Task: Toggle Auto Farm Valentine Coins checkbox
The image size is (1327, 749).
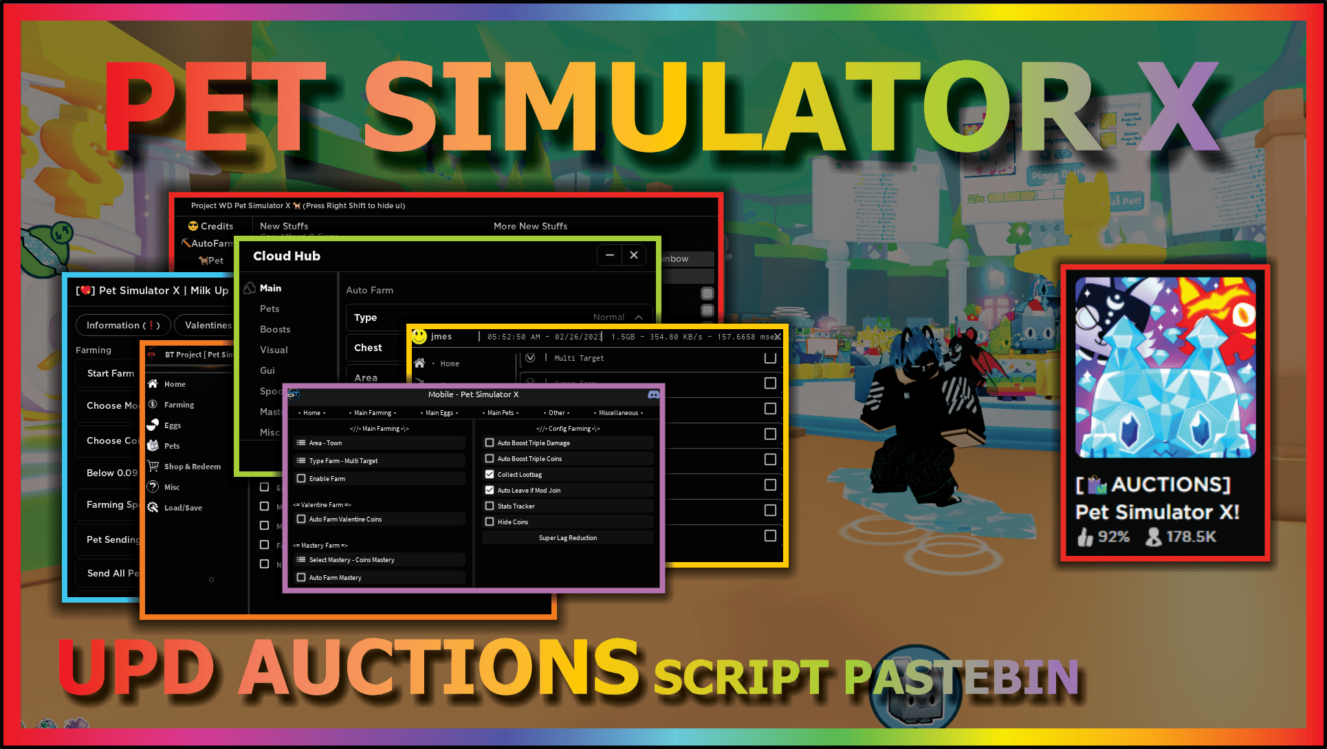Action: (x=300, y=519)
